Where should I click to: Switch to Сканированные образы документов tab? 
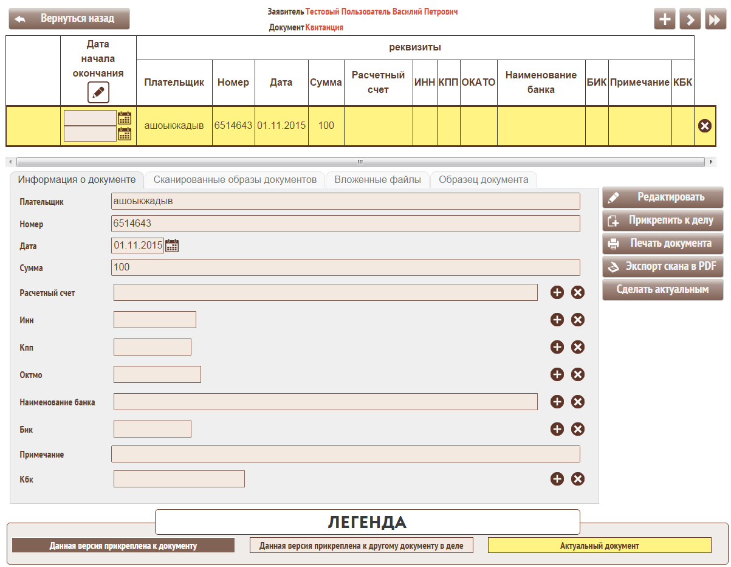(235, 180)
